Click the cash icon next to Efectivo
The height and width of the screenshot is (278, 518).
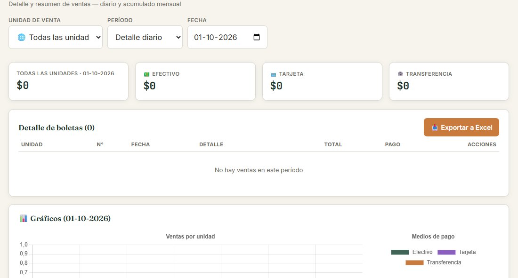pos(146,74)
